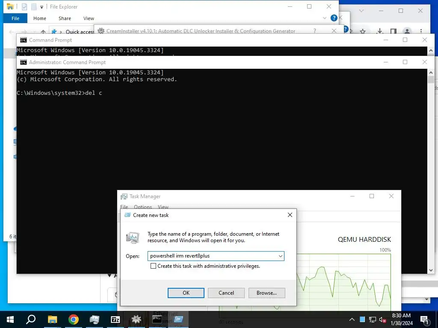Screen dimensions: 438x328
Task: Open the Task Manager File menu
Action: pos(124,207)
